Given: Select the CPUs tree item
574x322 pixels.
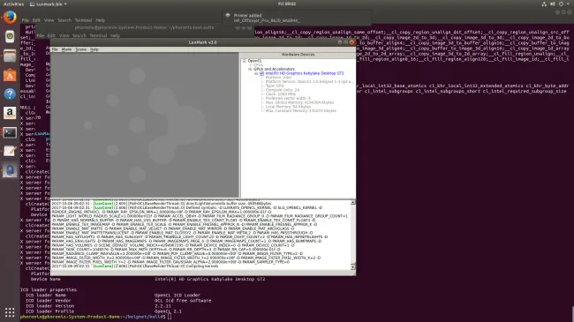Looking at the screenshot, I should pyautogui.click(x=259, y=65).
